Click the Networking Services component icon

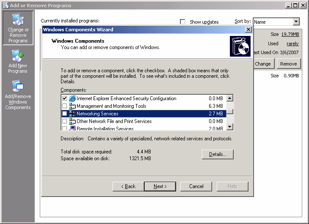tap(72, 114)
